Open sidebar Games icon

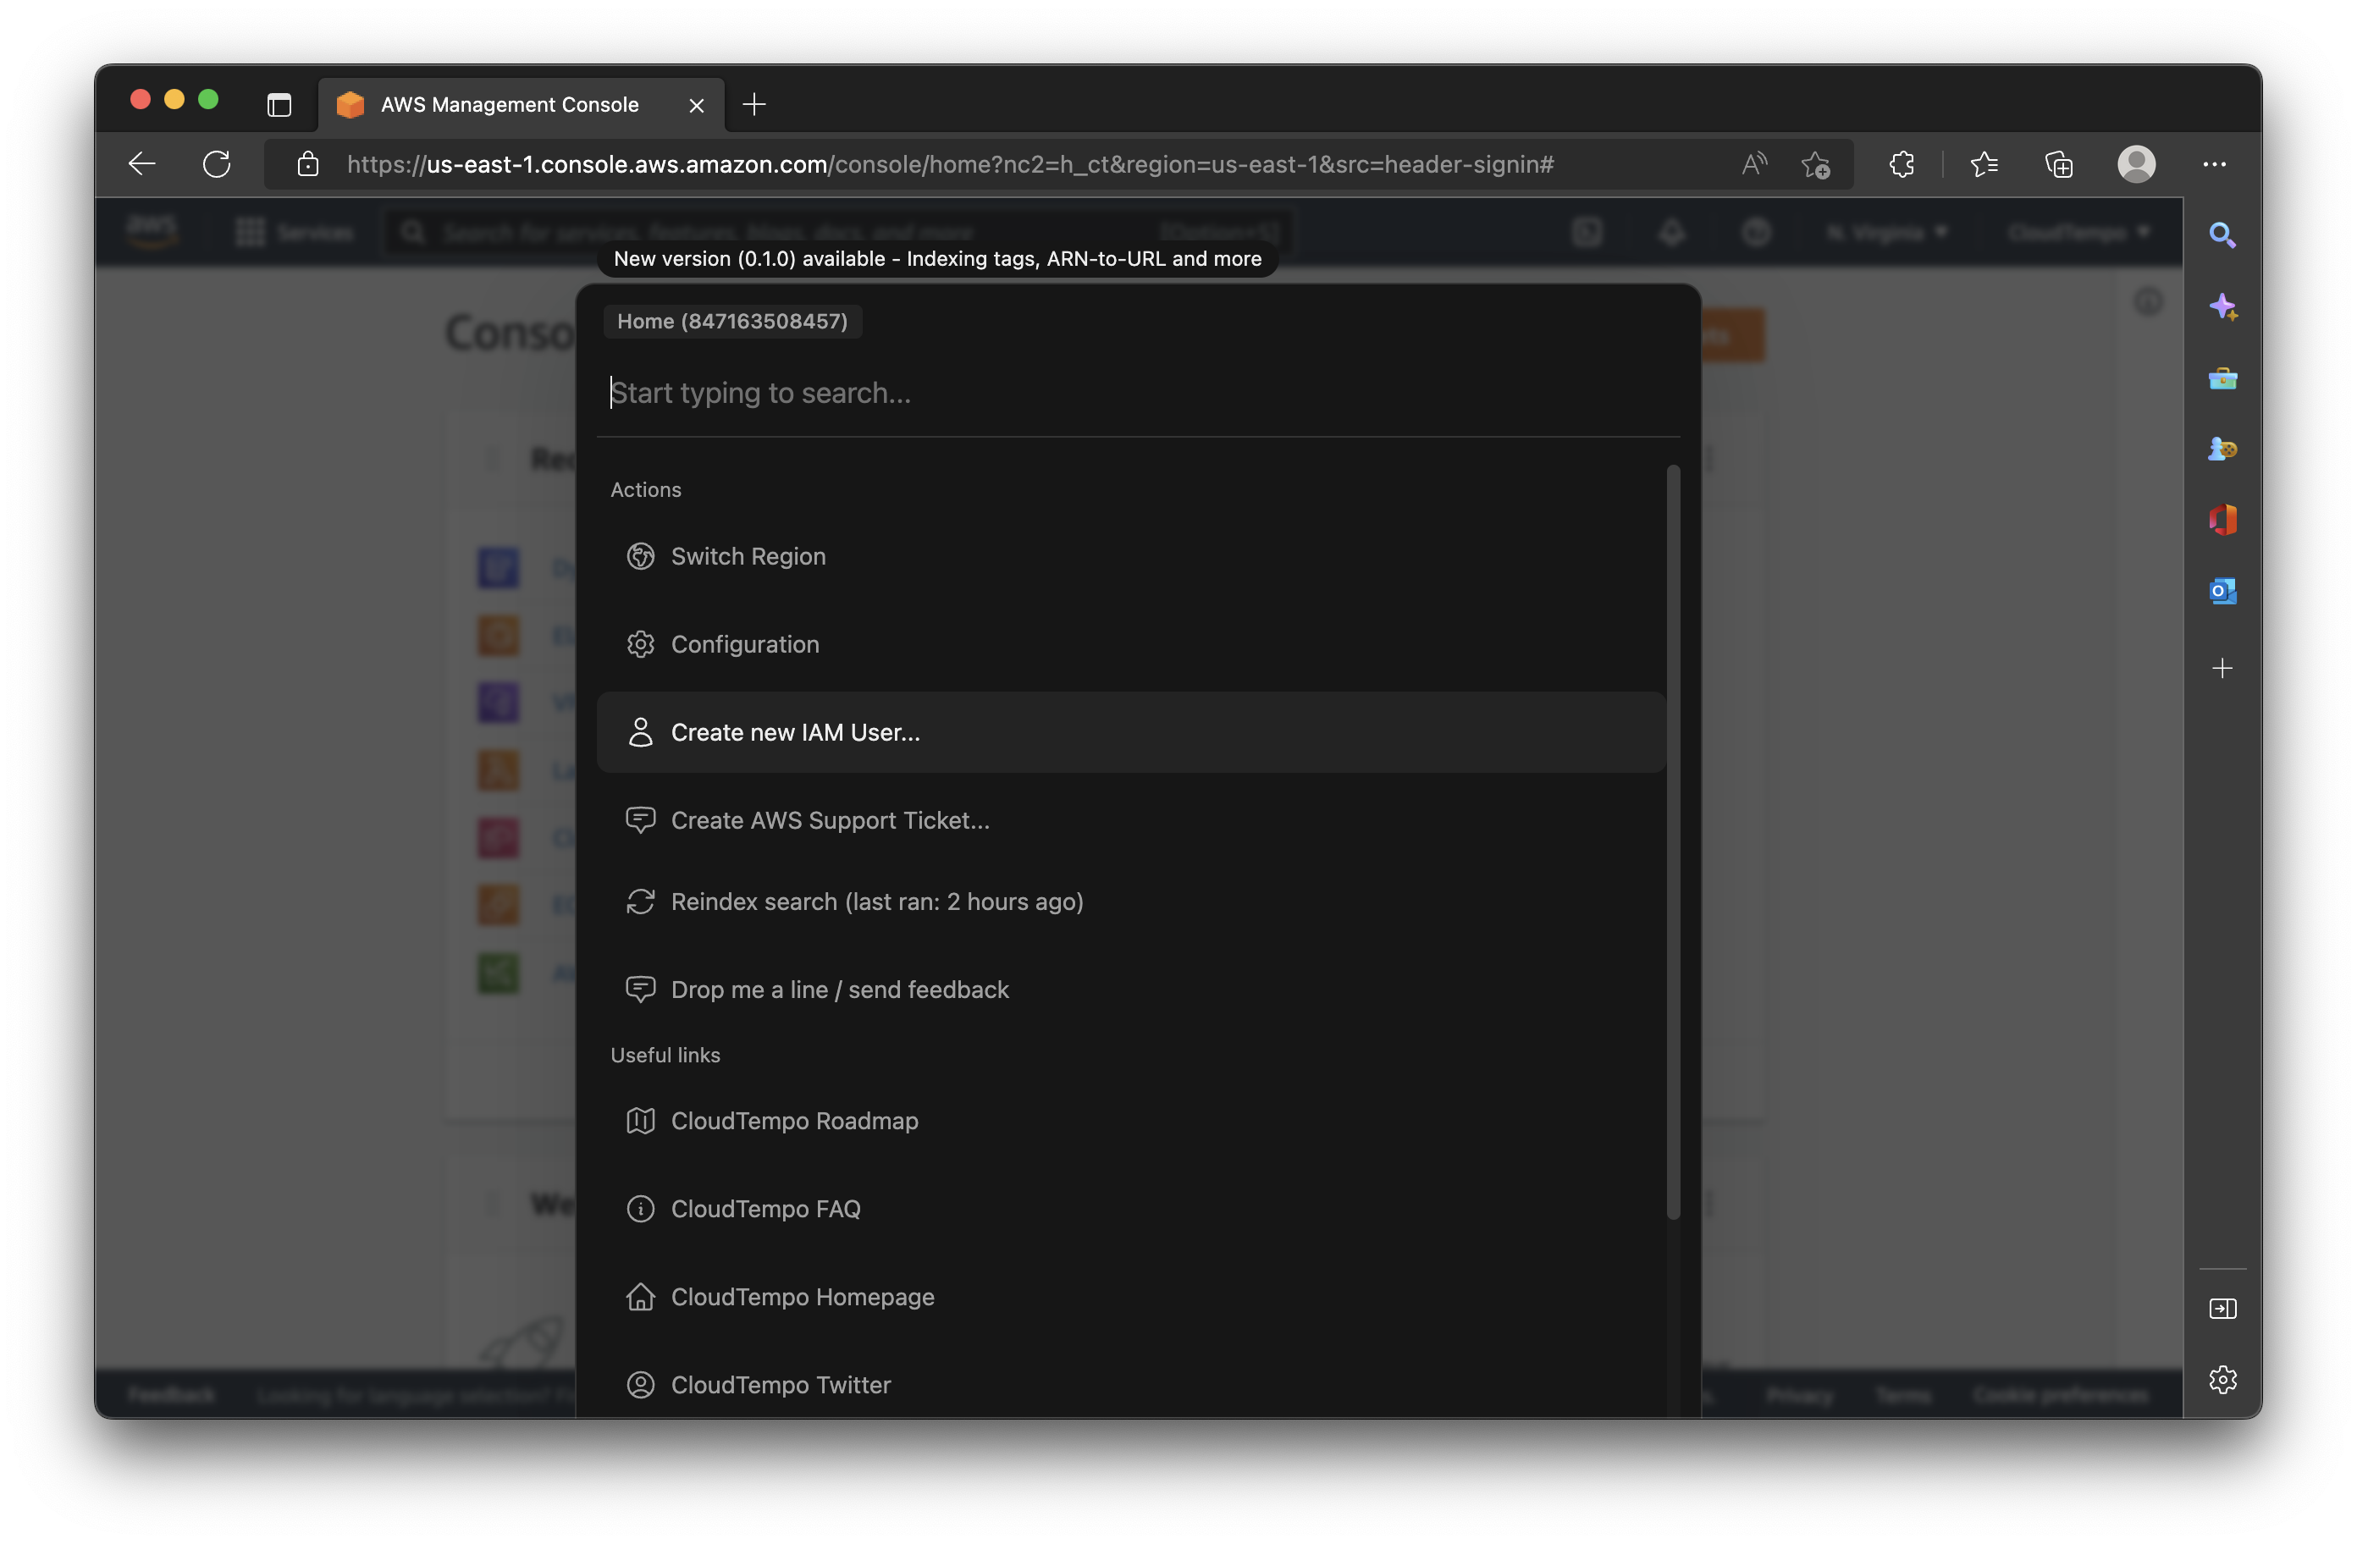click(x=2222, y=449)
